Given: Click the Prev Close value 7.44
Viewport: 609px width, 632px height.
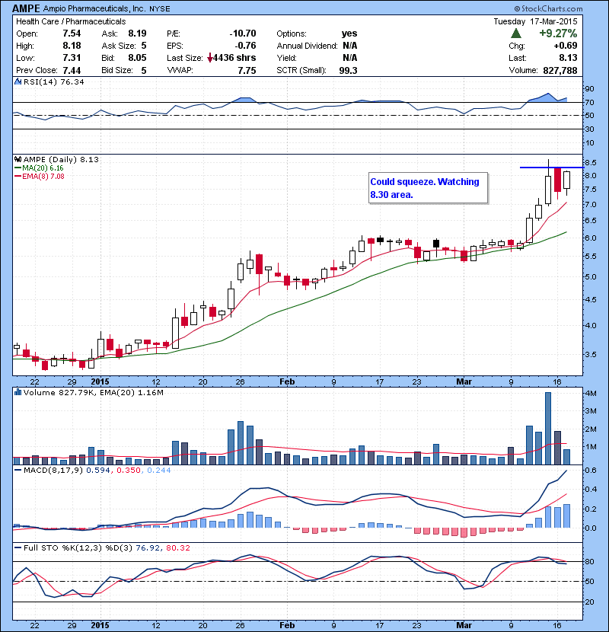Looking at the screenshot, I should click(x=72, y=71).
